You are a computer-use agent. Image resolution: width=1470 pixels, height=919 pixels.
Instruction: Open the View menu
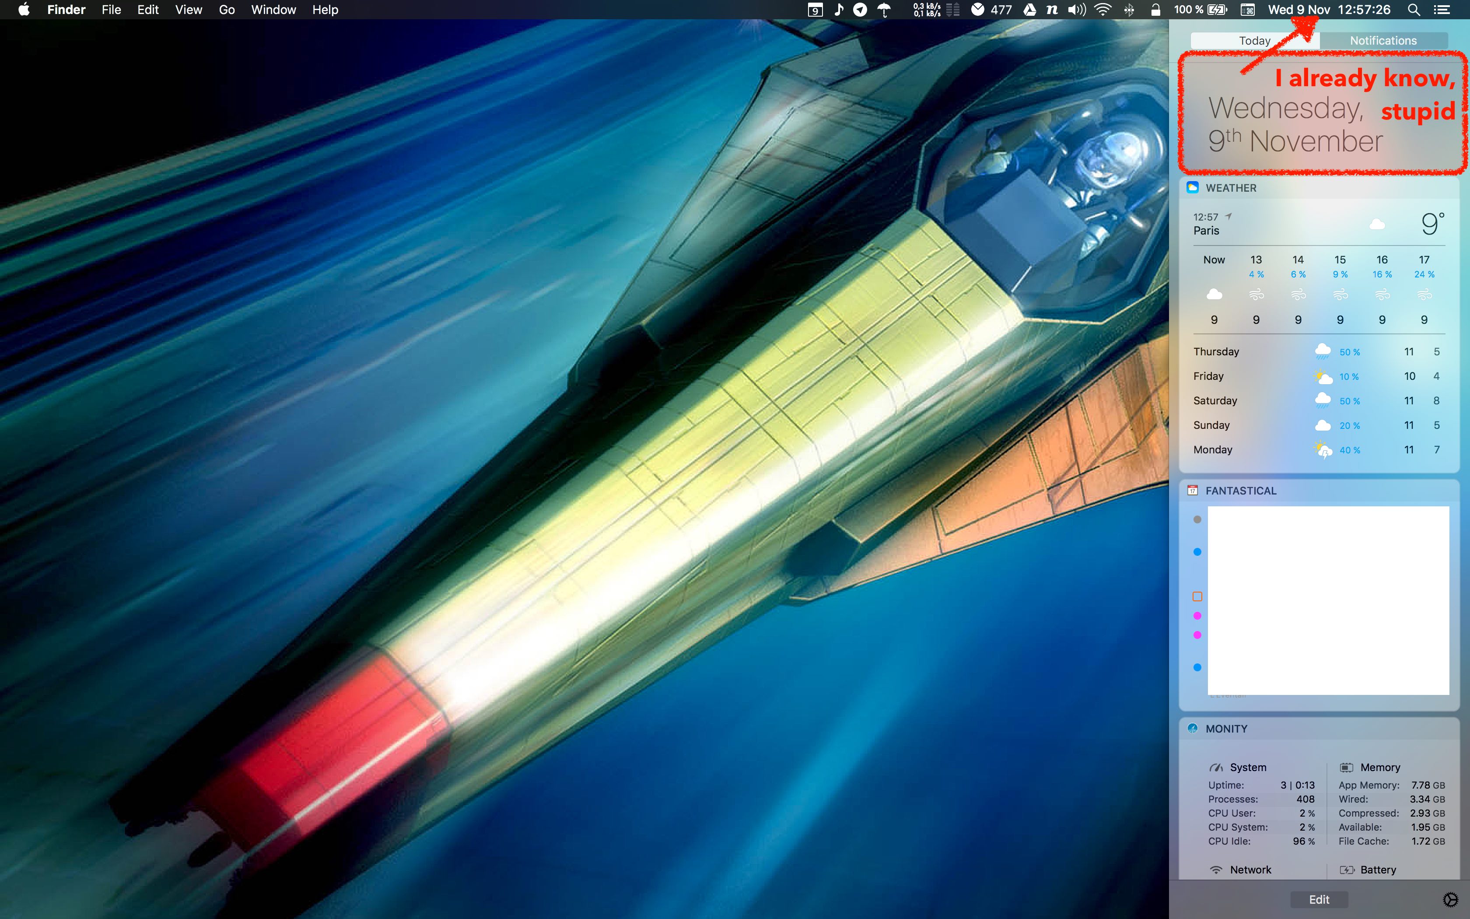pyautogui.click(x=188, y=10)
